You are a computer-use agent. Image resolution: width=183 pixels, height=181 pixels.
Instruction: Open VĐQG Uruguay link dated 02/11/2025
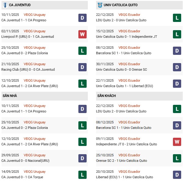tap(35, 31)
